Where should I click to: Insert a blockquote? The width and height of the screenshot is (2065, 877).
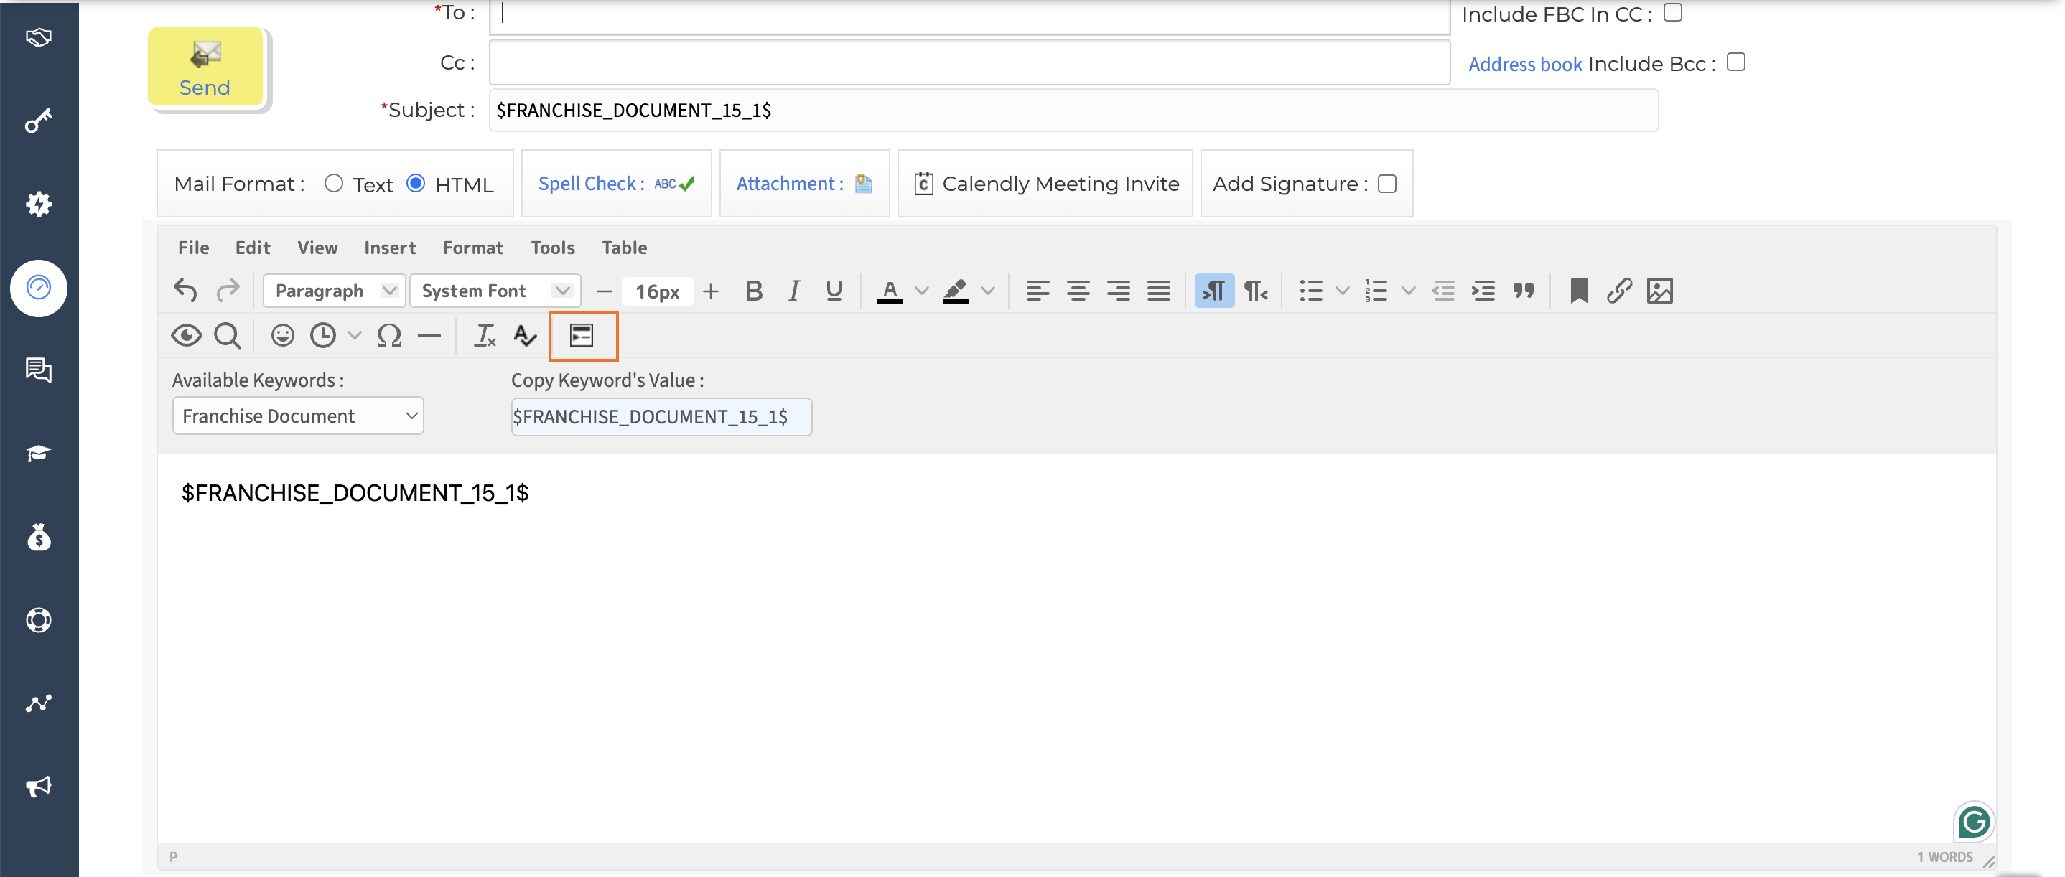pos(1523,290)
